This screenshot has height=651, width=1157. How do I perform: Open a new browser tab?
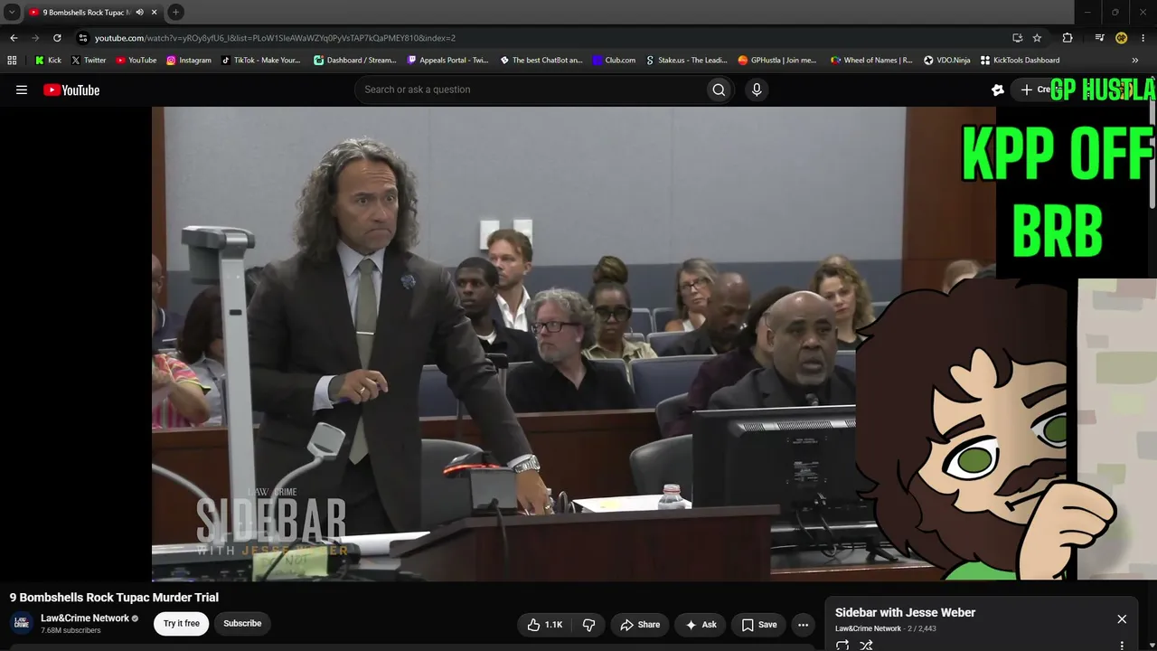[x=175, y=13]
